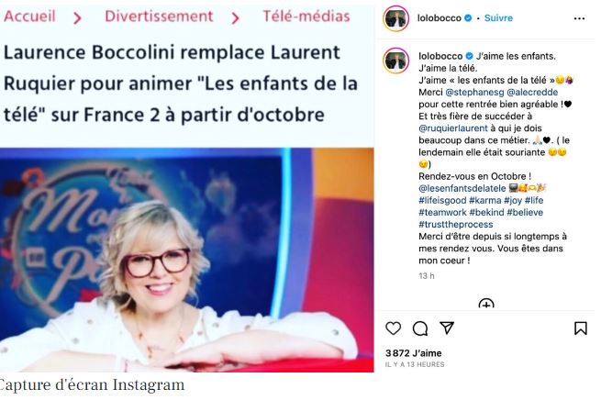Click the Laurence Boccolini post photo
This screenshot has width=601, height=400.
point(186,260)
